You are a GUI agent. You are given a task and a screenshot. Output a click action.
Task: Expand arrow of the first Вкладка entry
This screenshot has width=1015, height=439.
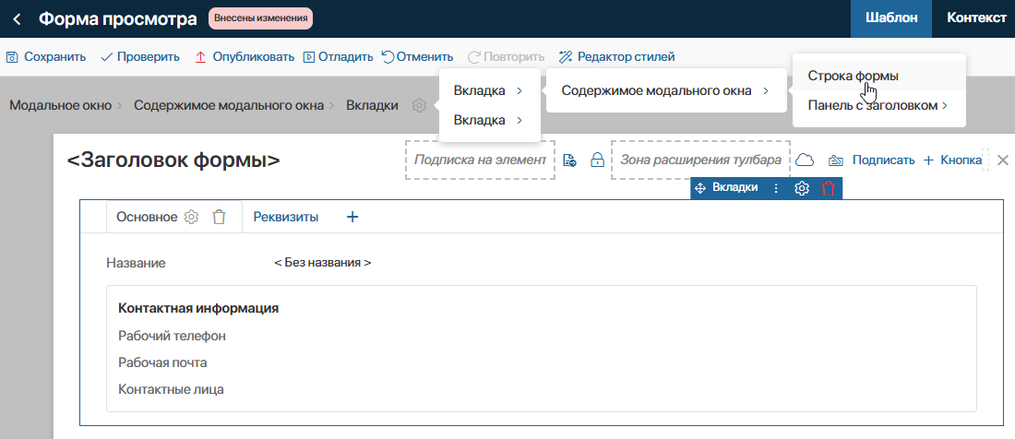click(519, 91)
